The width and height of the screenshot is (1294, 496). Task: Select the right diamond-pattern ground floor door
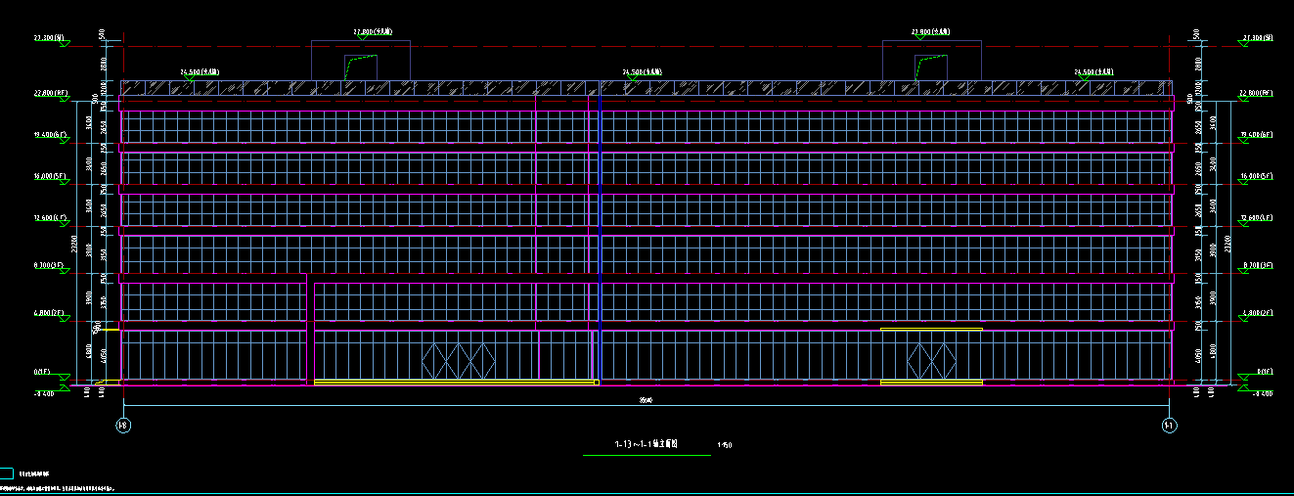pos(931,360)
